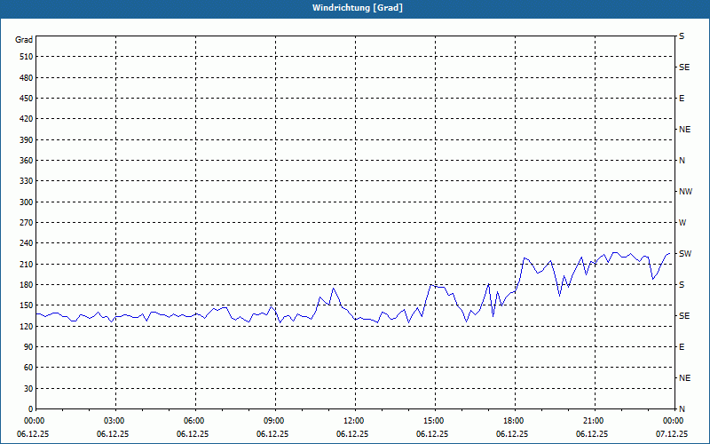Click the 120 y-axis value
710x444 pixels.
tap(27, 326)
